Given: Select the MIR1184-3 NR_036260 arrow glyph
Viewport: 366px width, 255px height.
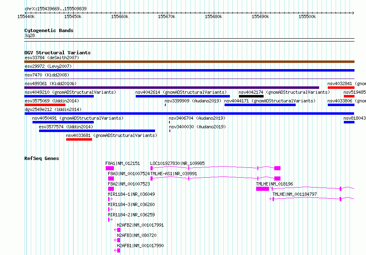Looking at the screenshot, I should (110, 209).
